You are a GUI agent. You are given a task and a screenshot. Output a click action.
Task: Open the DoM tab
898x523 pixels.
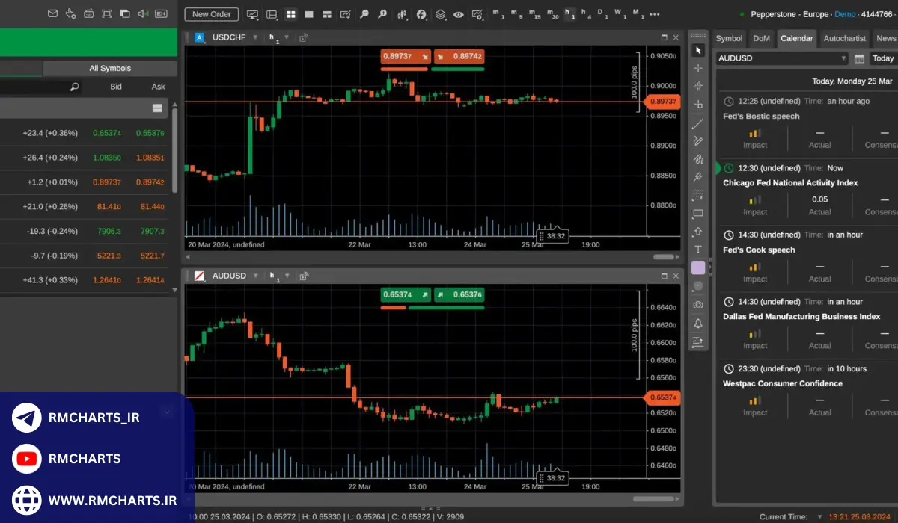(761, 38)
